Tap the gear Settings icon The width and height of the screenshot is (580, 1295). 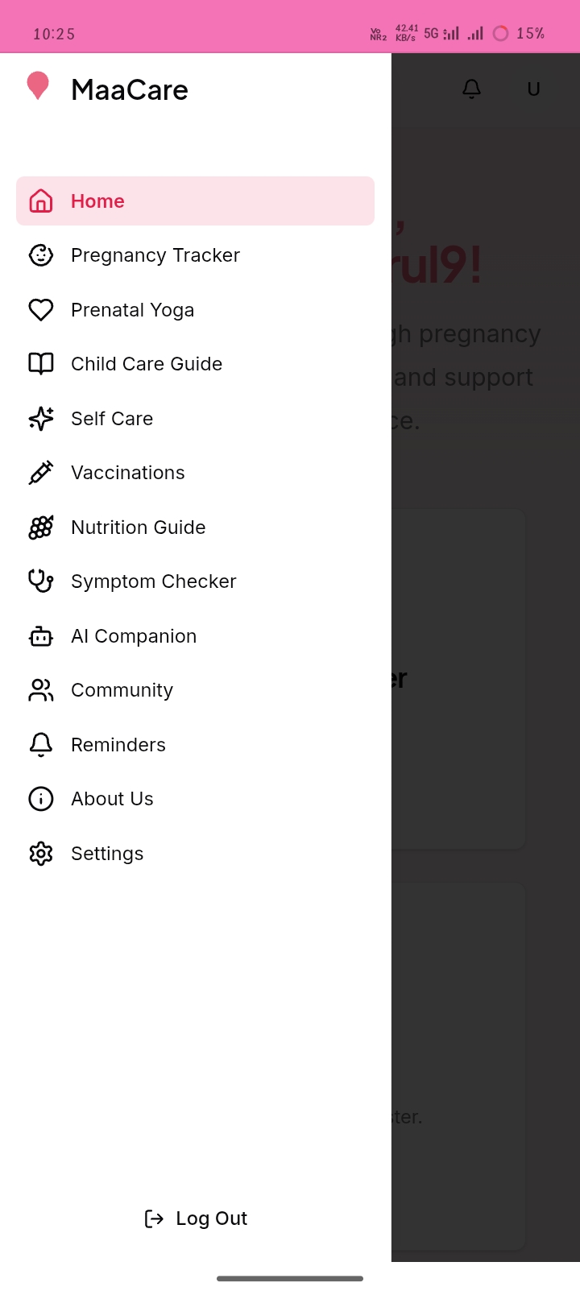click(41, 854)
